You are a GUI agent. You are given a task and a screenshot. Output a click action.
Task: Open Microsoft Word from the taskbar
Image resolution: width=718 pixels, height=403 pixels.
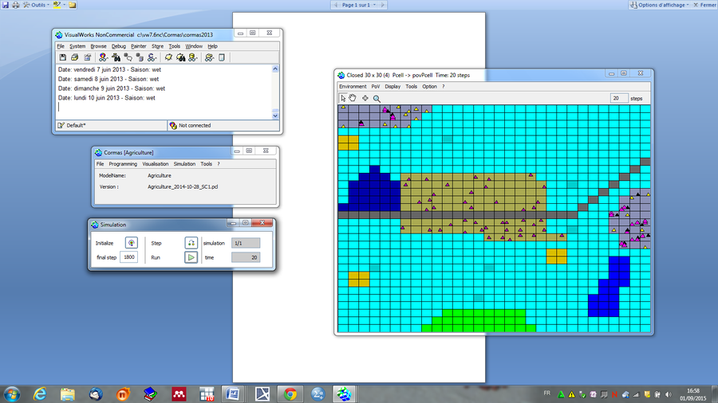tap(233, 394)
